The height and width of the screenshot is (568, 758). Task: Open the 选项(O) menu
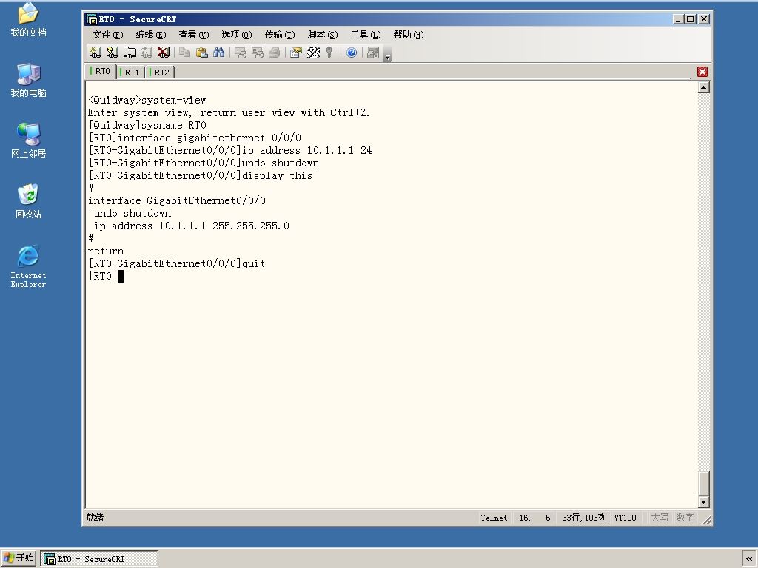click(x=236, y=34)
